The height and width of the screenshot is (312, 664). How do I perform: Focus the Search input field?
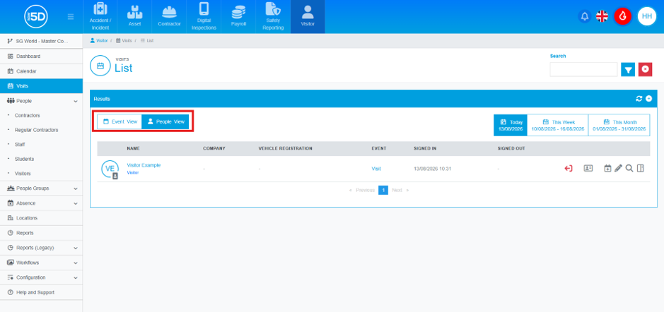click(583, 69)
